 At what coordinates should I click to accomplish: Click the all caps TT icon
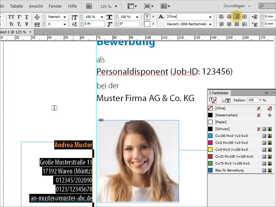tap(11, 17)
